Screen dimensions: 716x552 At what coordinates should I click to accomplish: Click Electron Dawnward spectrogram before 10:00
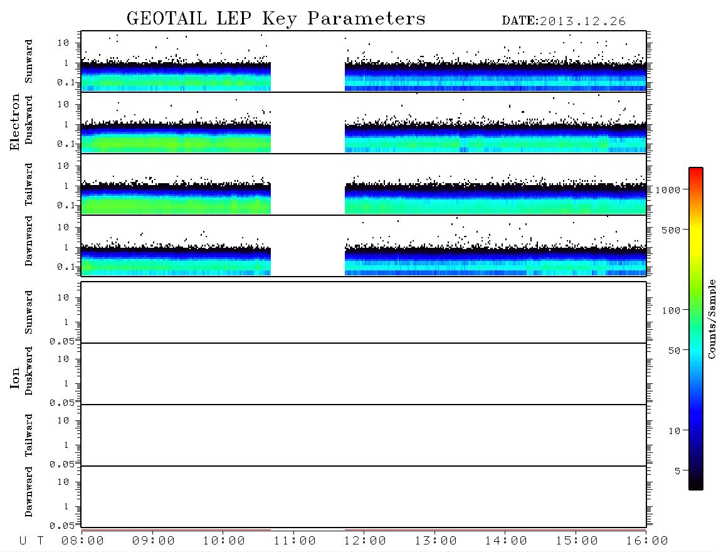pyautogui.click(x=176, y=261)
